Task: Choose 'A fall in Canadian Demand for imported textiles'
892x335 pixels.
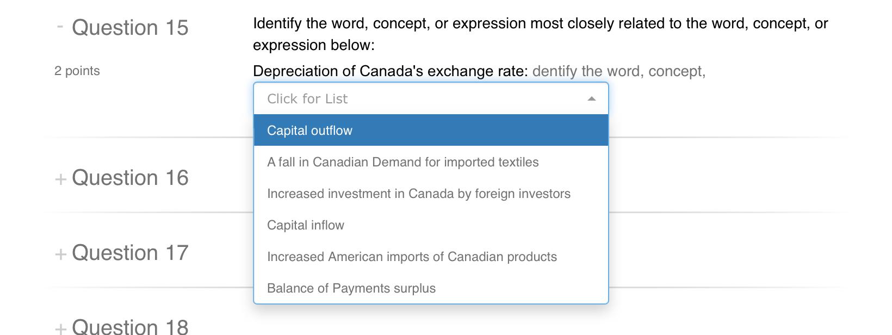Action: tap(403, 162)
